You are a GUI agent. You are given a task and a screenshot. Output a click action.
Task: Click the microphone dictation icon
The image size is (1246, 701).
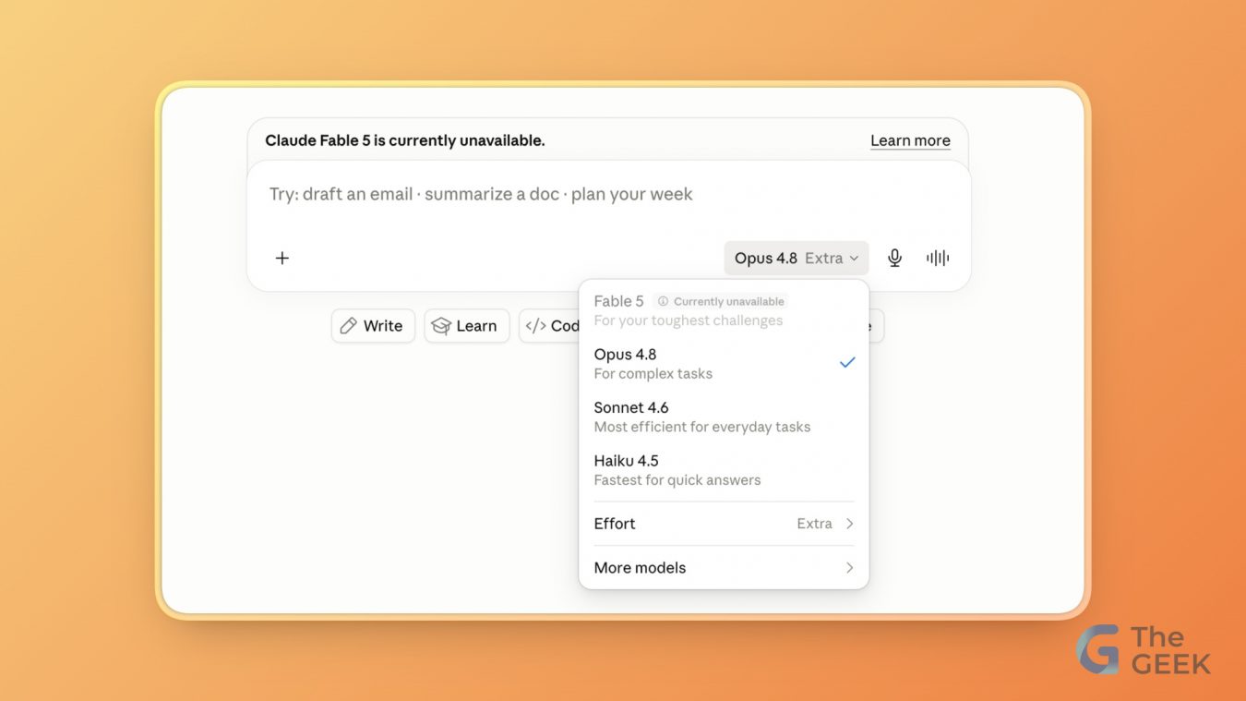coord(894,259)
